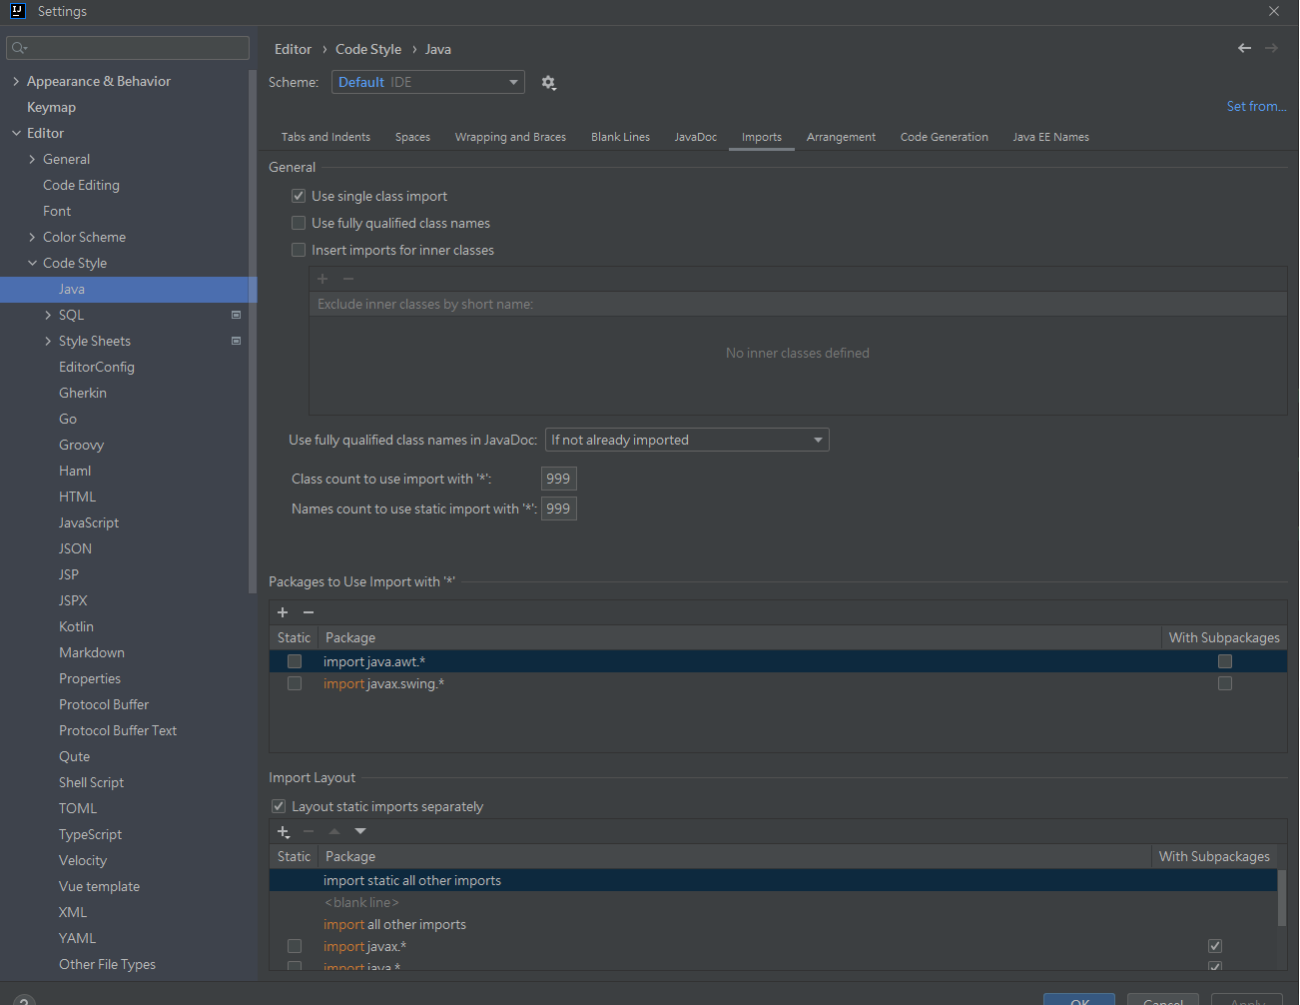Select '<blank line>' layout row
The width and height of the screenshot is (1300, 1005).
[773, 902]
